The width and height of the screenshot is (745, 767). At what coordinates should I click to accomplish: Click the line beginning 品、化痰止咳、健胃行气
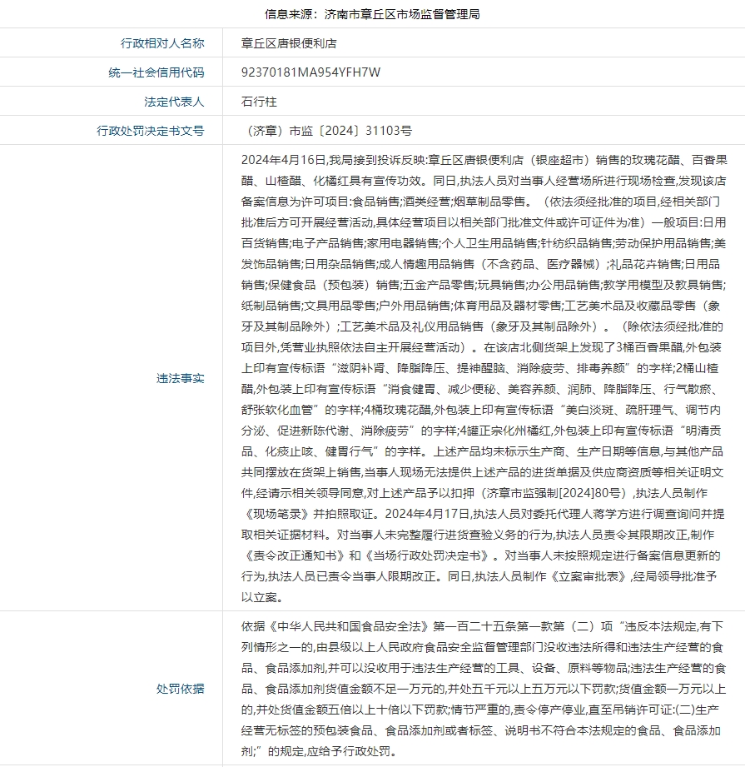coord(482,451)
